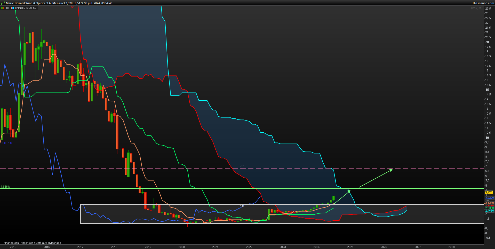Click the Prix red-green color icon
Screen dimensions: 495x249
pos(3,8)
